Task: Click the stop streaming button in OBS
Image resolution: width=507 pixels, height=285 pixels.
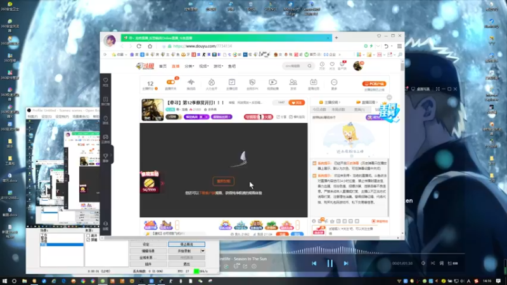Action: coord(186,244)
